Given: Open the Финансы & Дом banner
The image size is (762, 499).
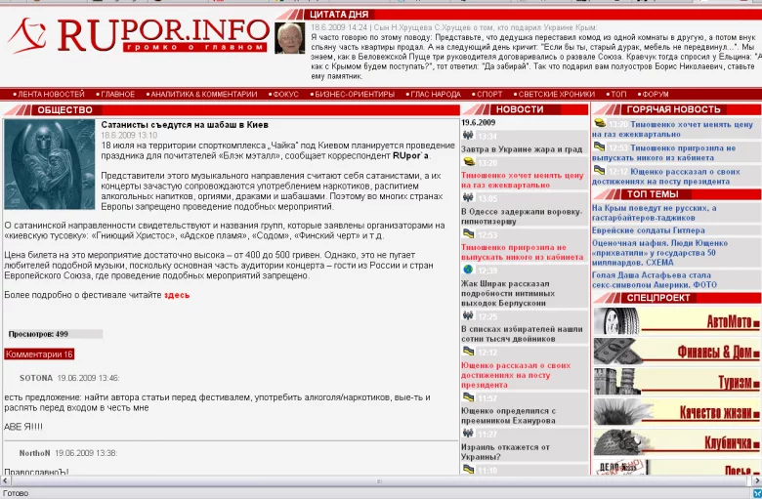Looking at the screenshot, I should pos(676,351).
